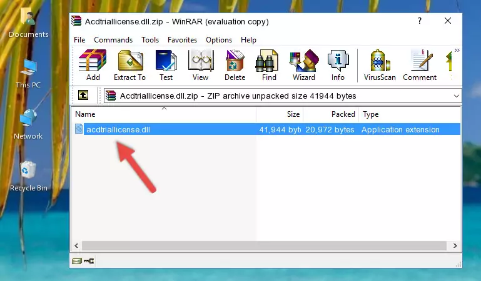Screen dimensions: 481x281
Task: Open the Help menu
Action: click(x=248, y=40)
